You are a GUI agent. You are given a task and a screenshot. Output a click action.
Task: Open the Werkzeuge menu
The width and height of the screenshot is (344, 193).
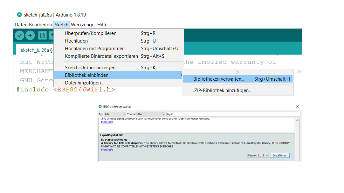(x=83, y=25)
